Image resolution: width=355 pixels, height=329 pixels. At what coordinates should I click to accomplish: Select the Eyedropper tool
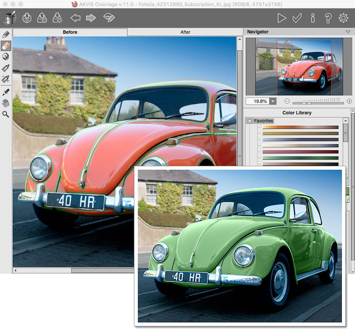click(x=6, y=92)
